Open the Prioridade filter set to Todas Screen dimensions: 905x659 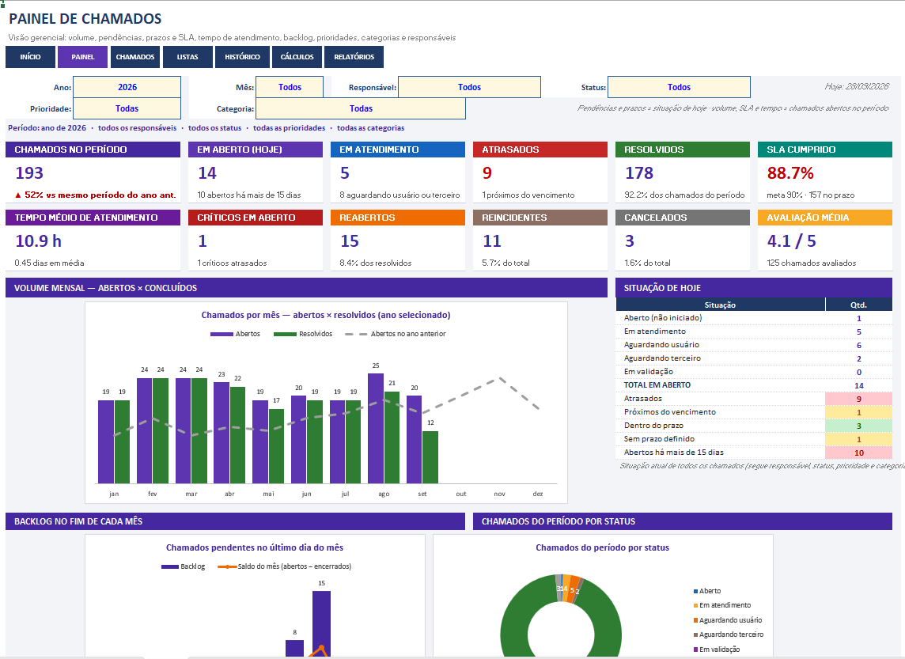[x=127, y=108]
